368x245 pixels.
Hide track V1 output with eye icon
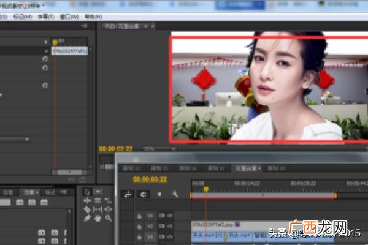tap(170, 237)
